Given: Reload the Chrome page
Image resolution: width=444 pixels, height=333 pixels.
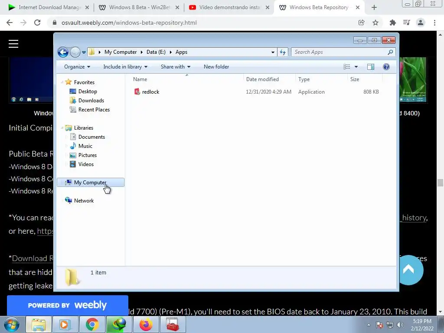Looking at the screenshot, I should click(37, 23).
